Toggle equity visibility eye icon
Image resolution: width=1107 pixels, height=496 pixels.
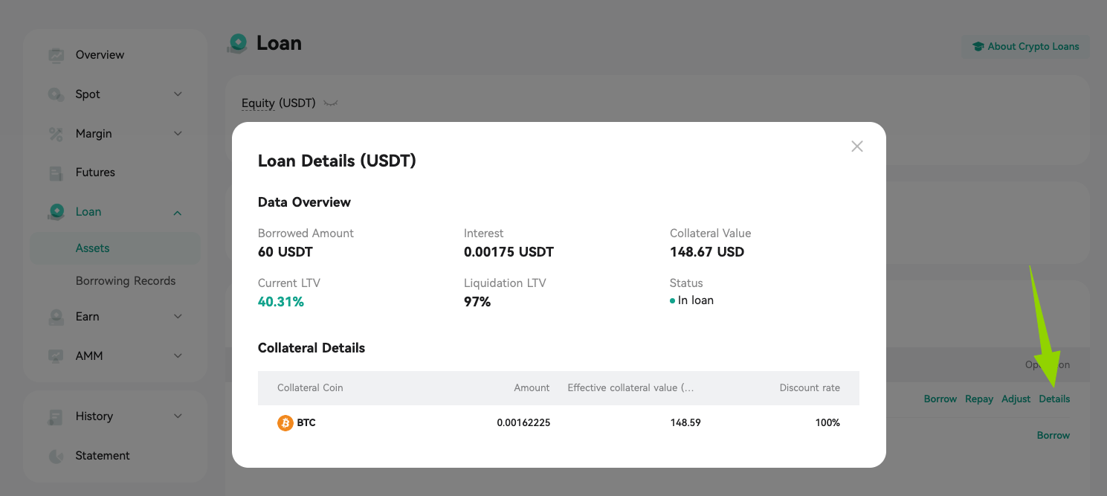331,103
